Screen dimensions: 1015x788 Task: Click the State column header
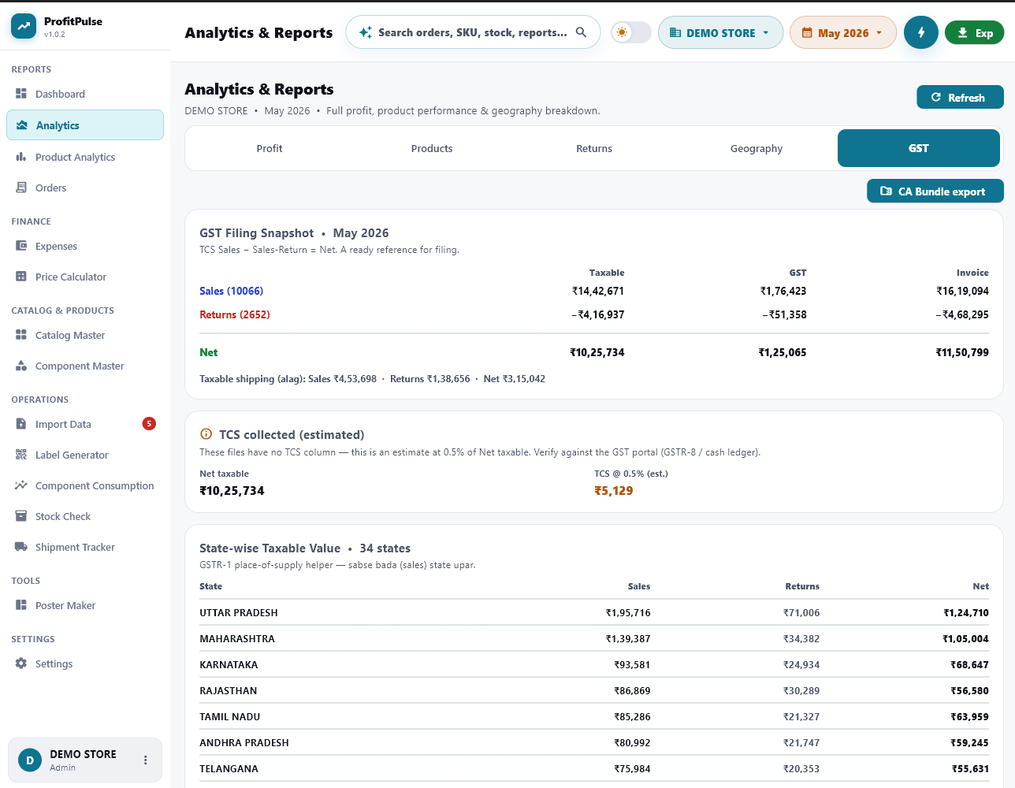point(211,586)
